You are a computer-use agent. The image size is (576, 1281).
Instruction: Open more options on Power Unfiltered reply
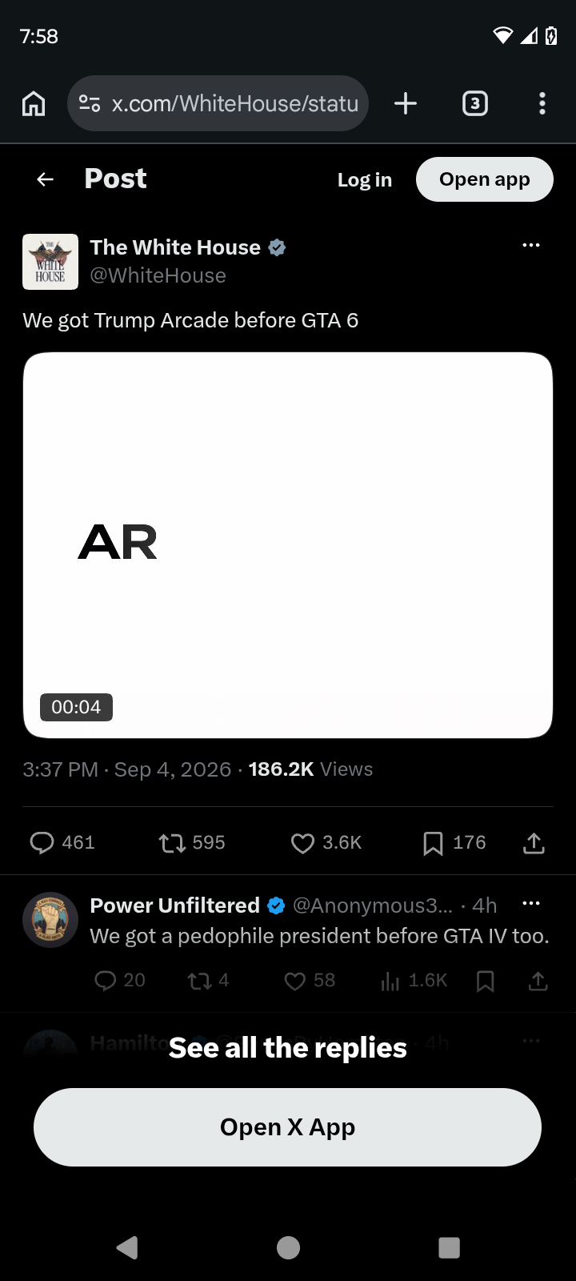(531, 904)
